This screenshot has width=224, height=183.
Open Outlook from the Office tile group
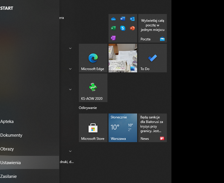tap(132, 19)
